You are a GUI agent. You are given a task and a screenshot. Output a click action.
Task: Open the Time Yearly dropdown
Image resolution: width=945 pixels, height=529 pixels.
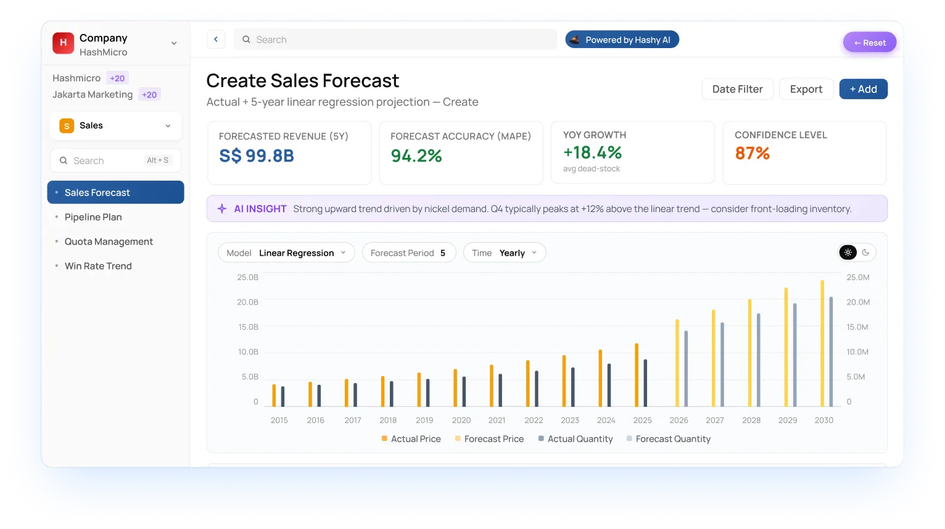click(505, 253)
